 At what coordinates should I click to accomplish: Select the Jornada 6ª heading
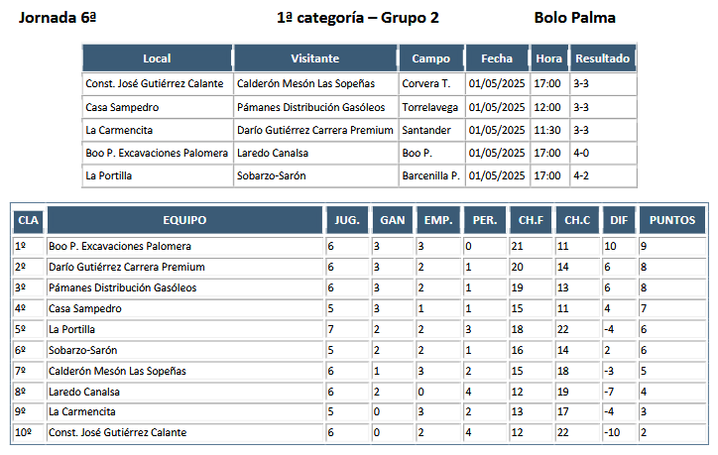[x=58, y=18]
